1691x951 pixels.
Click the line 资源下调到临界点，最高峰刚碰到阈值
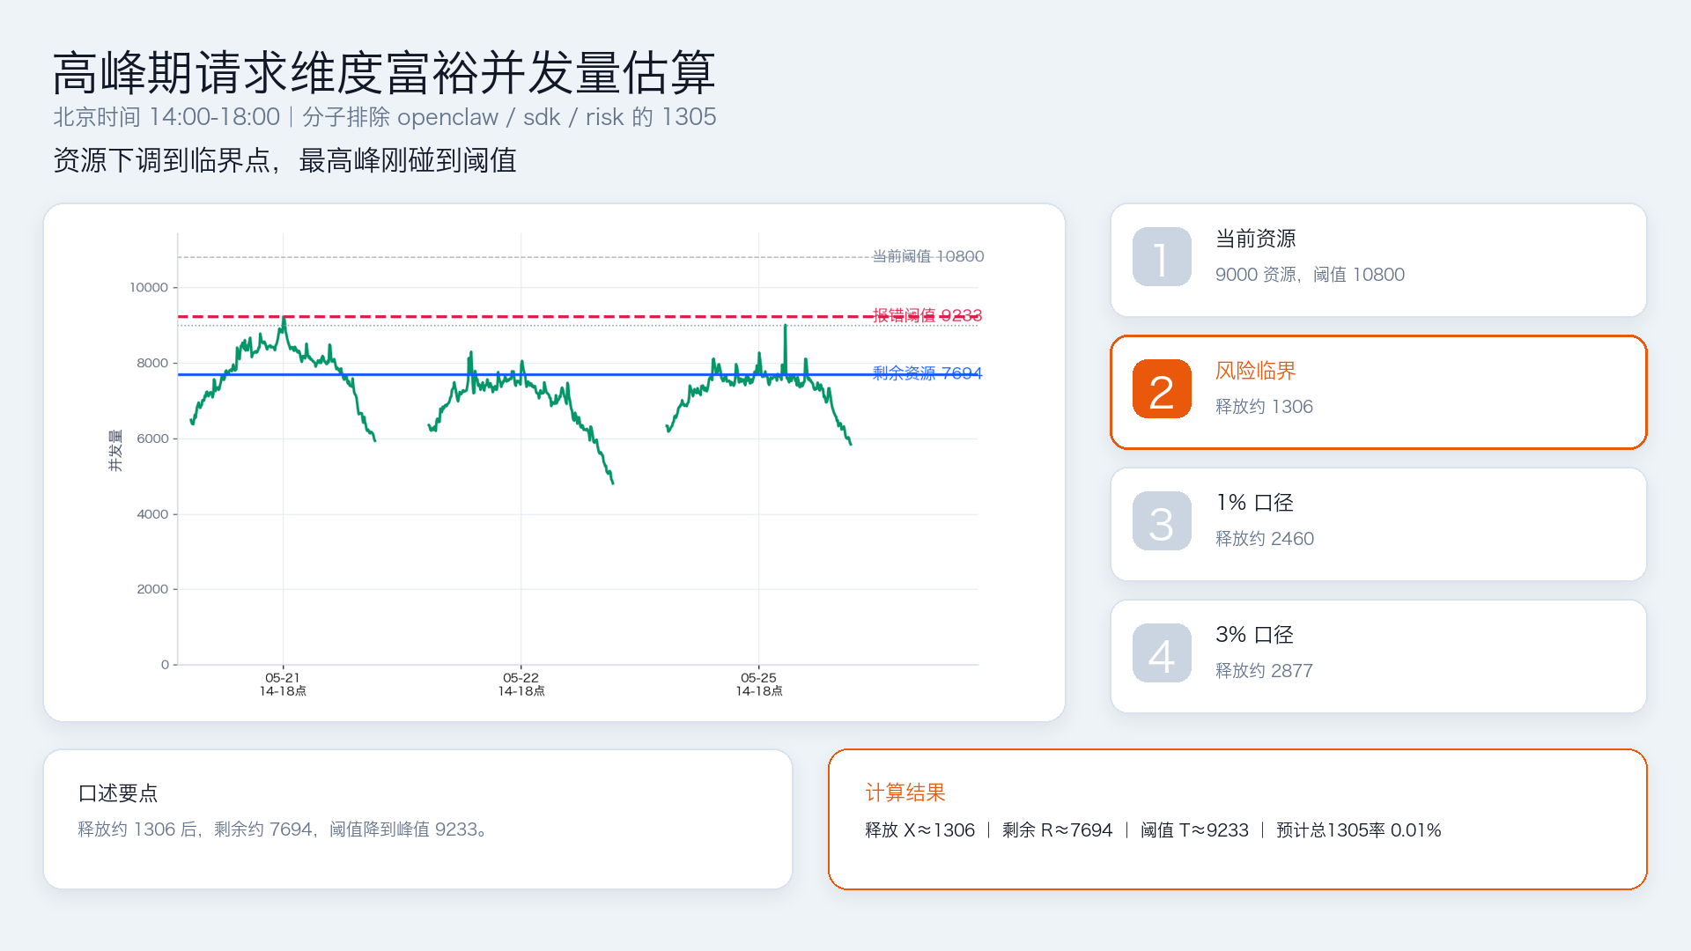(285, 160)
